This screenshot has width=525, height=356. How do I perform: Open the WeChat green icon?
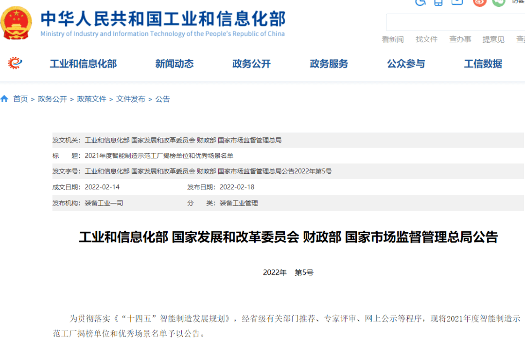coord(499,3)
